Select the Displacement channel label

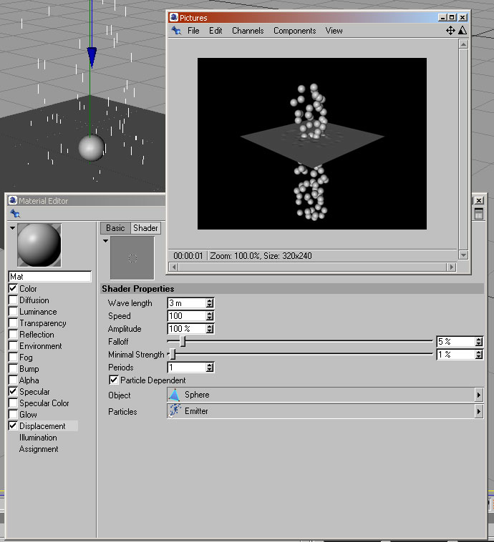point(42,426)
